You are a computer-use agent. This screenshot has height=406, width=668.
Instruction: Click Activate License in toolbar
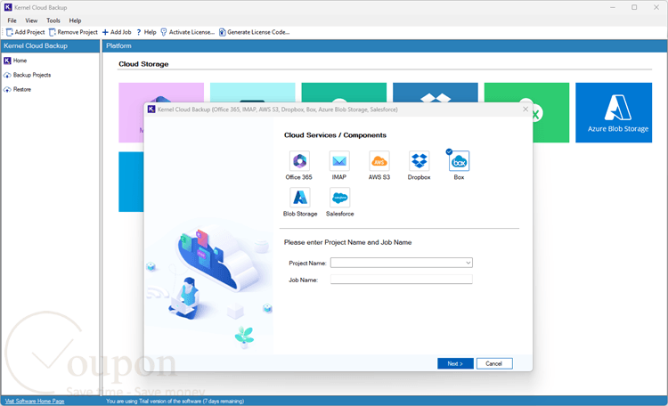(187, 32)
